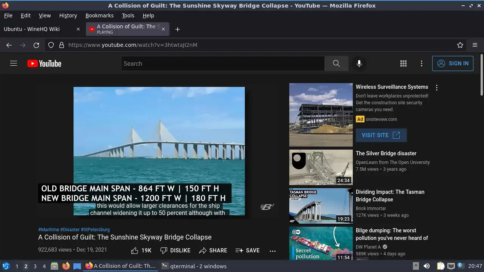Close the Collision of Guilt tab
484x272 pixels.
(163, 29)
